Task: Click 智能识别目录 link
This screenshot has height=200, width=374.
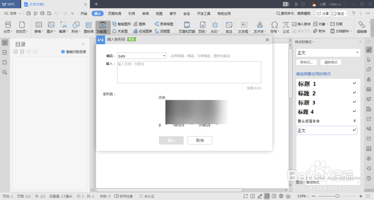Action: pos(74,52)
